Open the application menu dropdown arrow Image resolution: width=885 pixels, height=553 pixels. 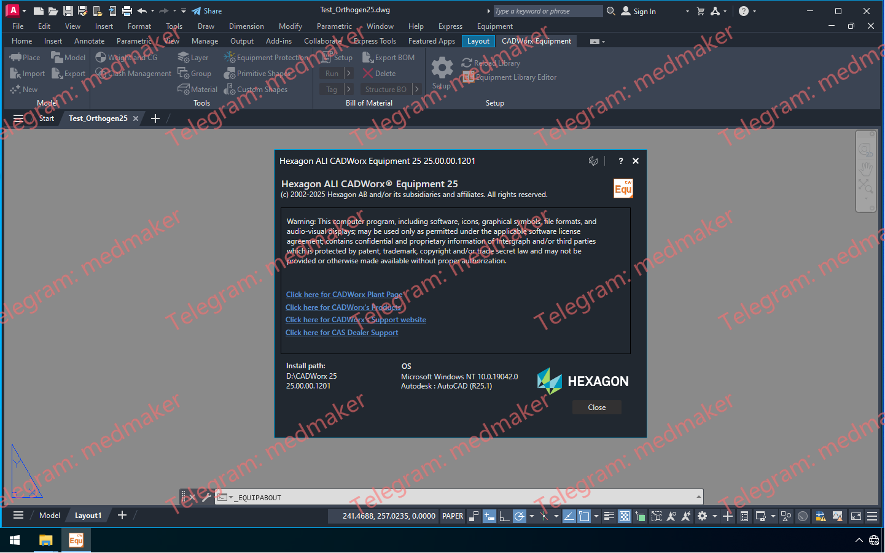pyautogui.click(x=24, y=11)
